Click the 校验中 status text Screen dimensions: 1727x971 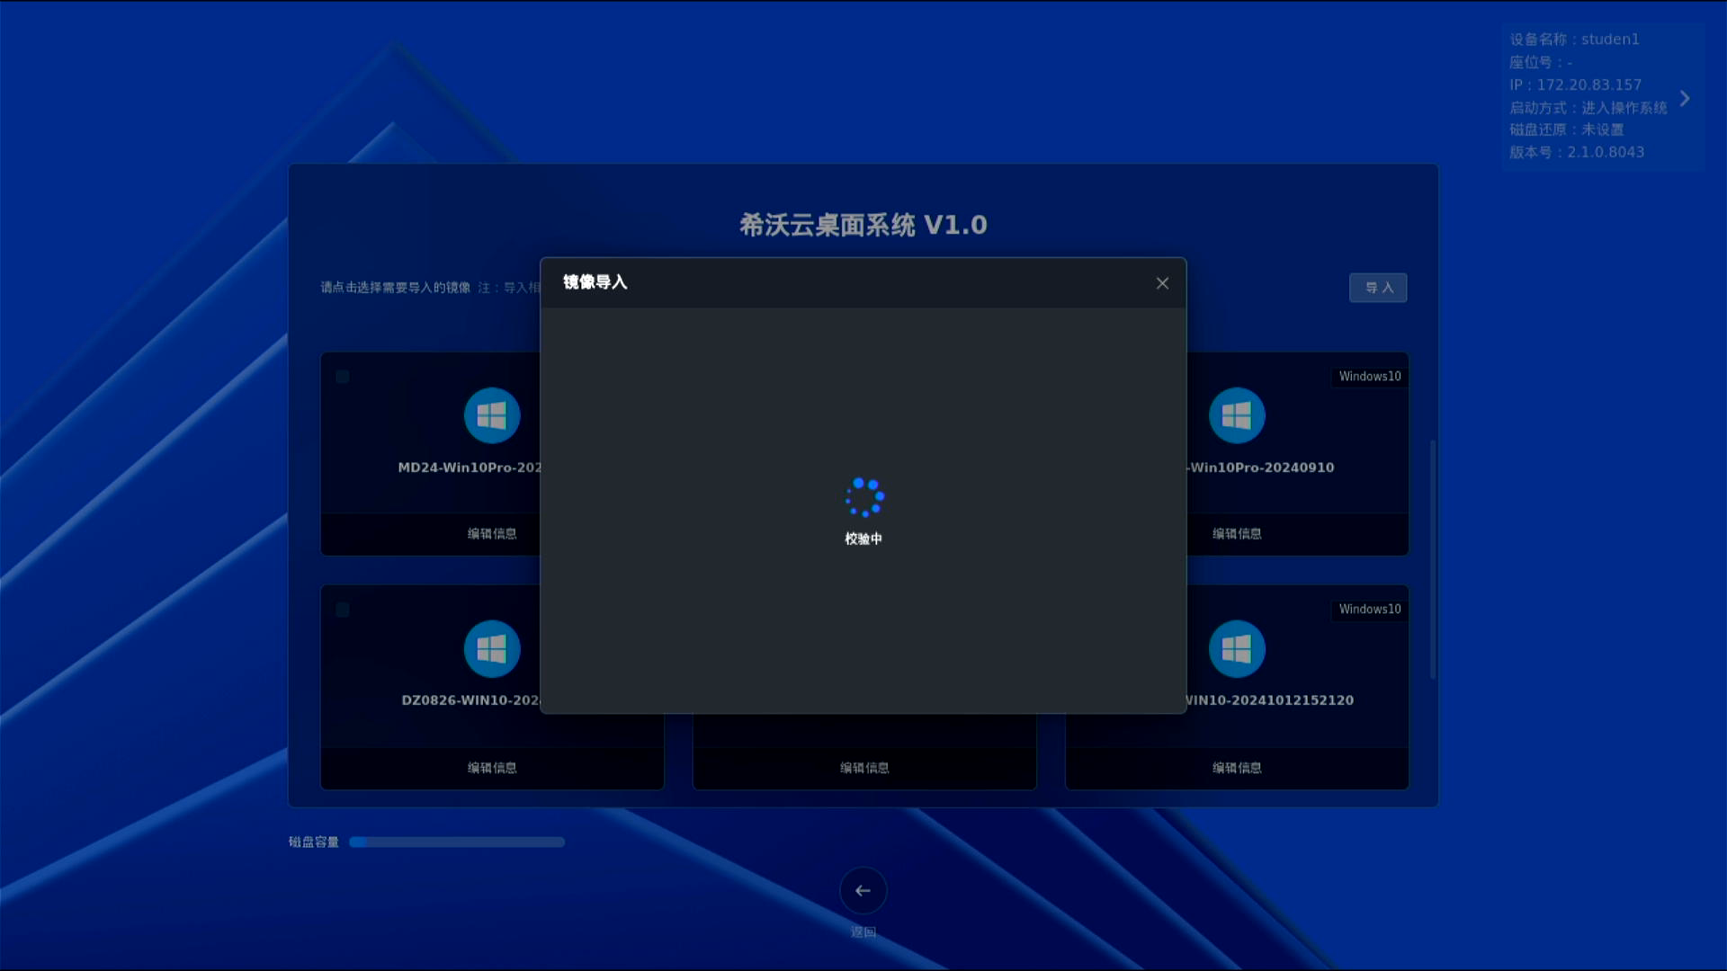pyautogui.click(x=863, y=539)
